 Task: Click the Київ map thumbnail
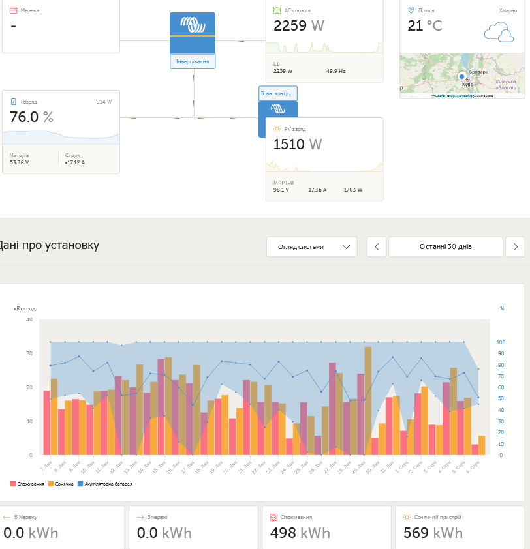click(462, 73)
